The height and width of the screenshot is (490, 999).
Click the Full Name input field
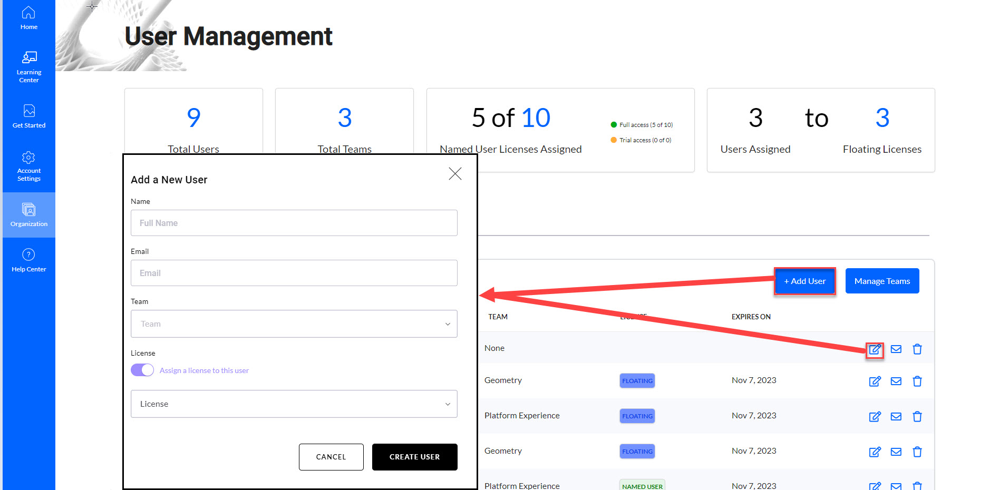tap(294, 223)
